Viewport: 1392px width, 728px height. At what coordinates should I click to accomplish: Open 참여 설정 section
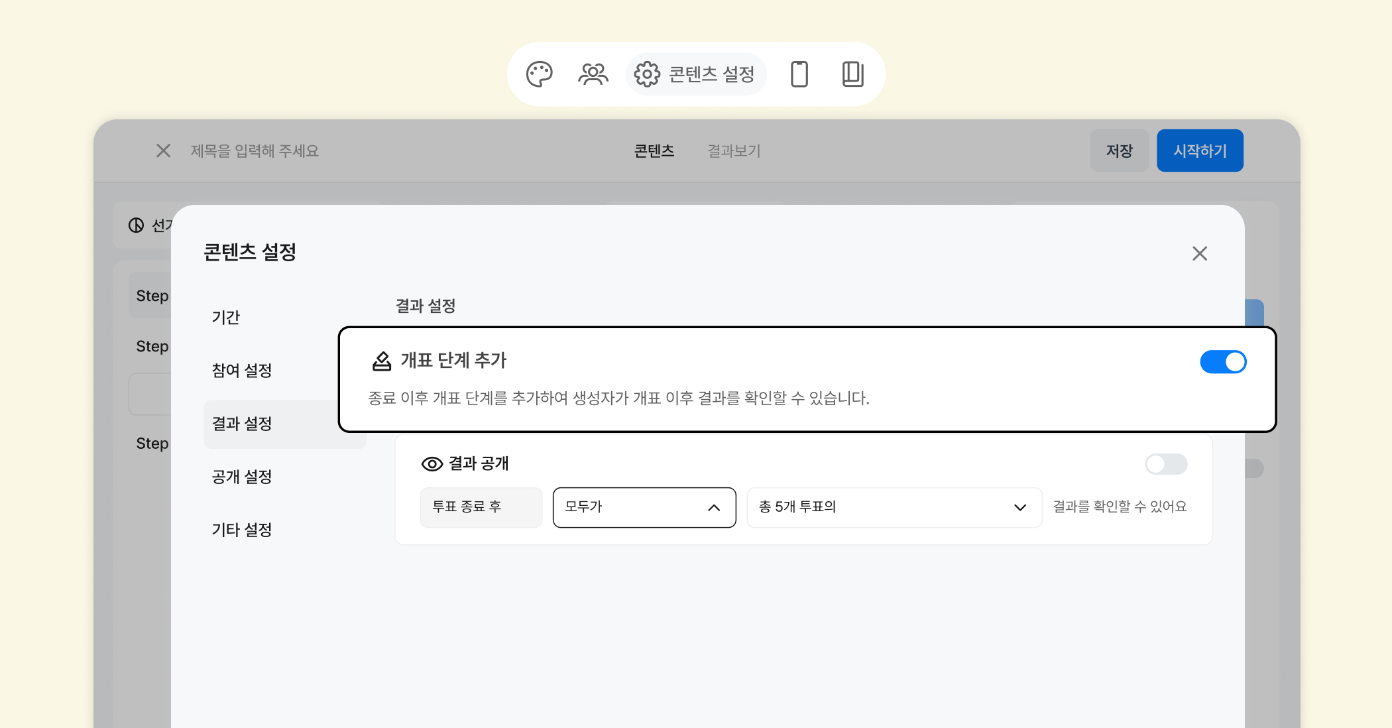click(242, 371)
